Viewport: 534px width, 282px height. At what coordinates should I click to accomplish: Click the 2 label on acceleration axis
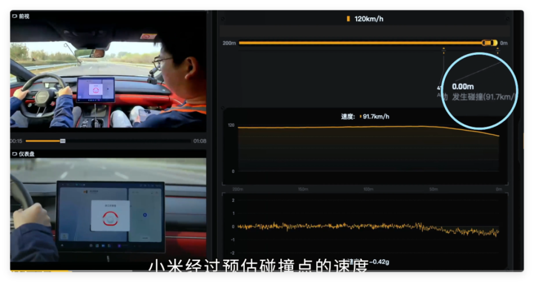(233, 200)
